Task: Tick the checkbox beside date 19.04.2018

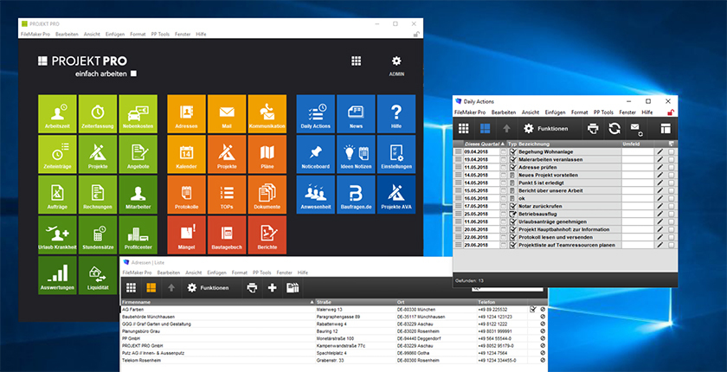Action: point(503,159)
